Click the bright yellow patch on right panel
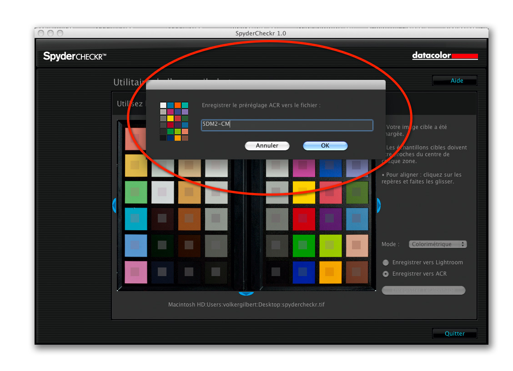Image resolution: width=513 pixels, height=371 pixels. click(x=304, y=193)
